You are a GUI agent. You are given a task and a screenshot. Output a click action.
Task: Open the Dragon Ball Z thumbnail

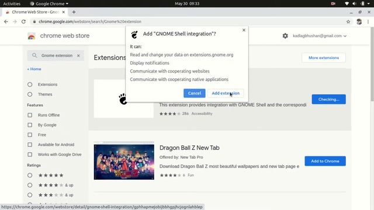(124, 162)
